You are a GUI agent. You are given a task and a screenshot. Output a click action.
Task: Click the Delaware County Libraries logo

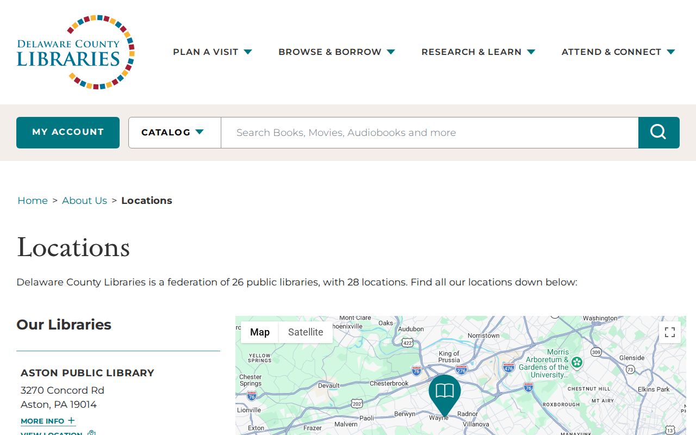click(x=76, y=52)
